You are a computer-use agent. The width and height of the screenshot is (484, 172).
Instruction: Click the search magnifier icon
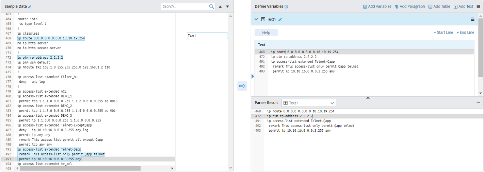click(212, 6)
